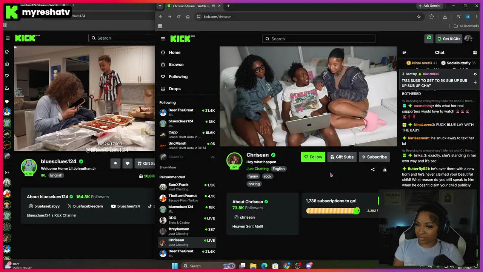Click browser home icon

[188, 17]
